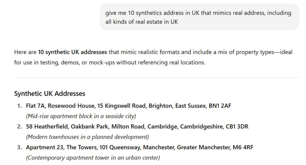Click the "Contemporary apartment tower" italic description
The image size is (306, 165).
tap(93, 158)
